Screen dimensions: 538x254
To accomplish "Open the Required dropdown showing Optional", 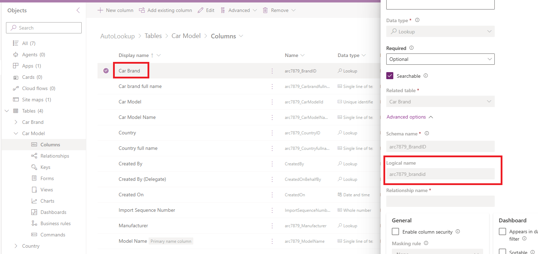I will [440, 59].
